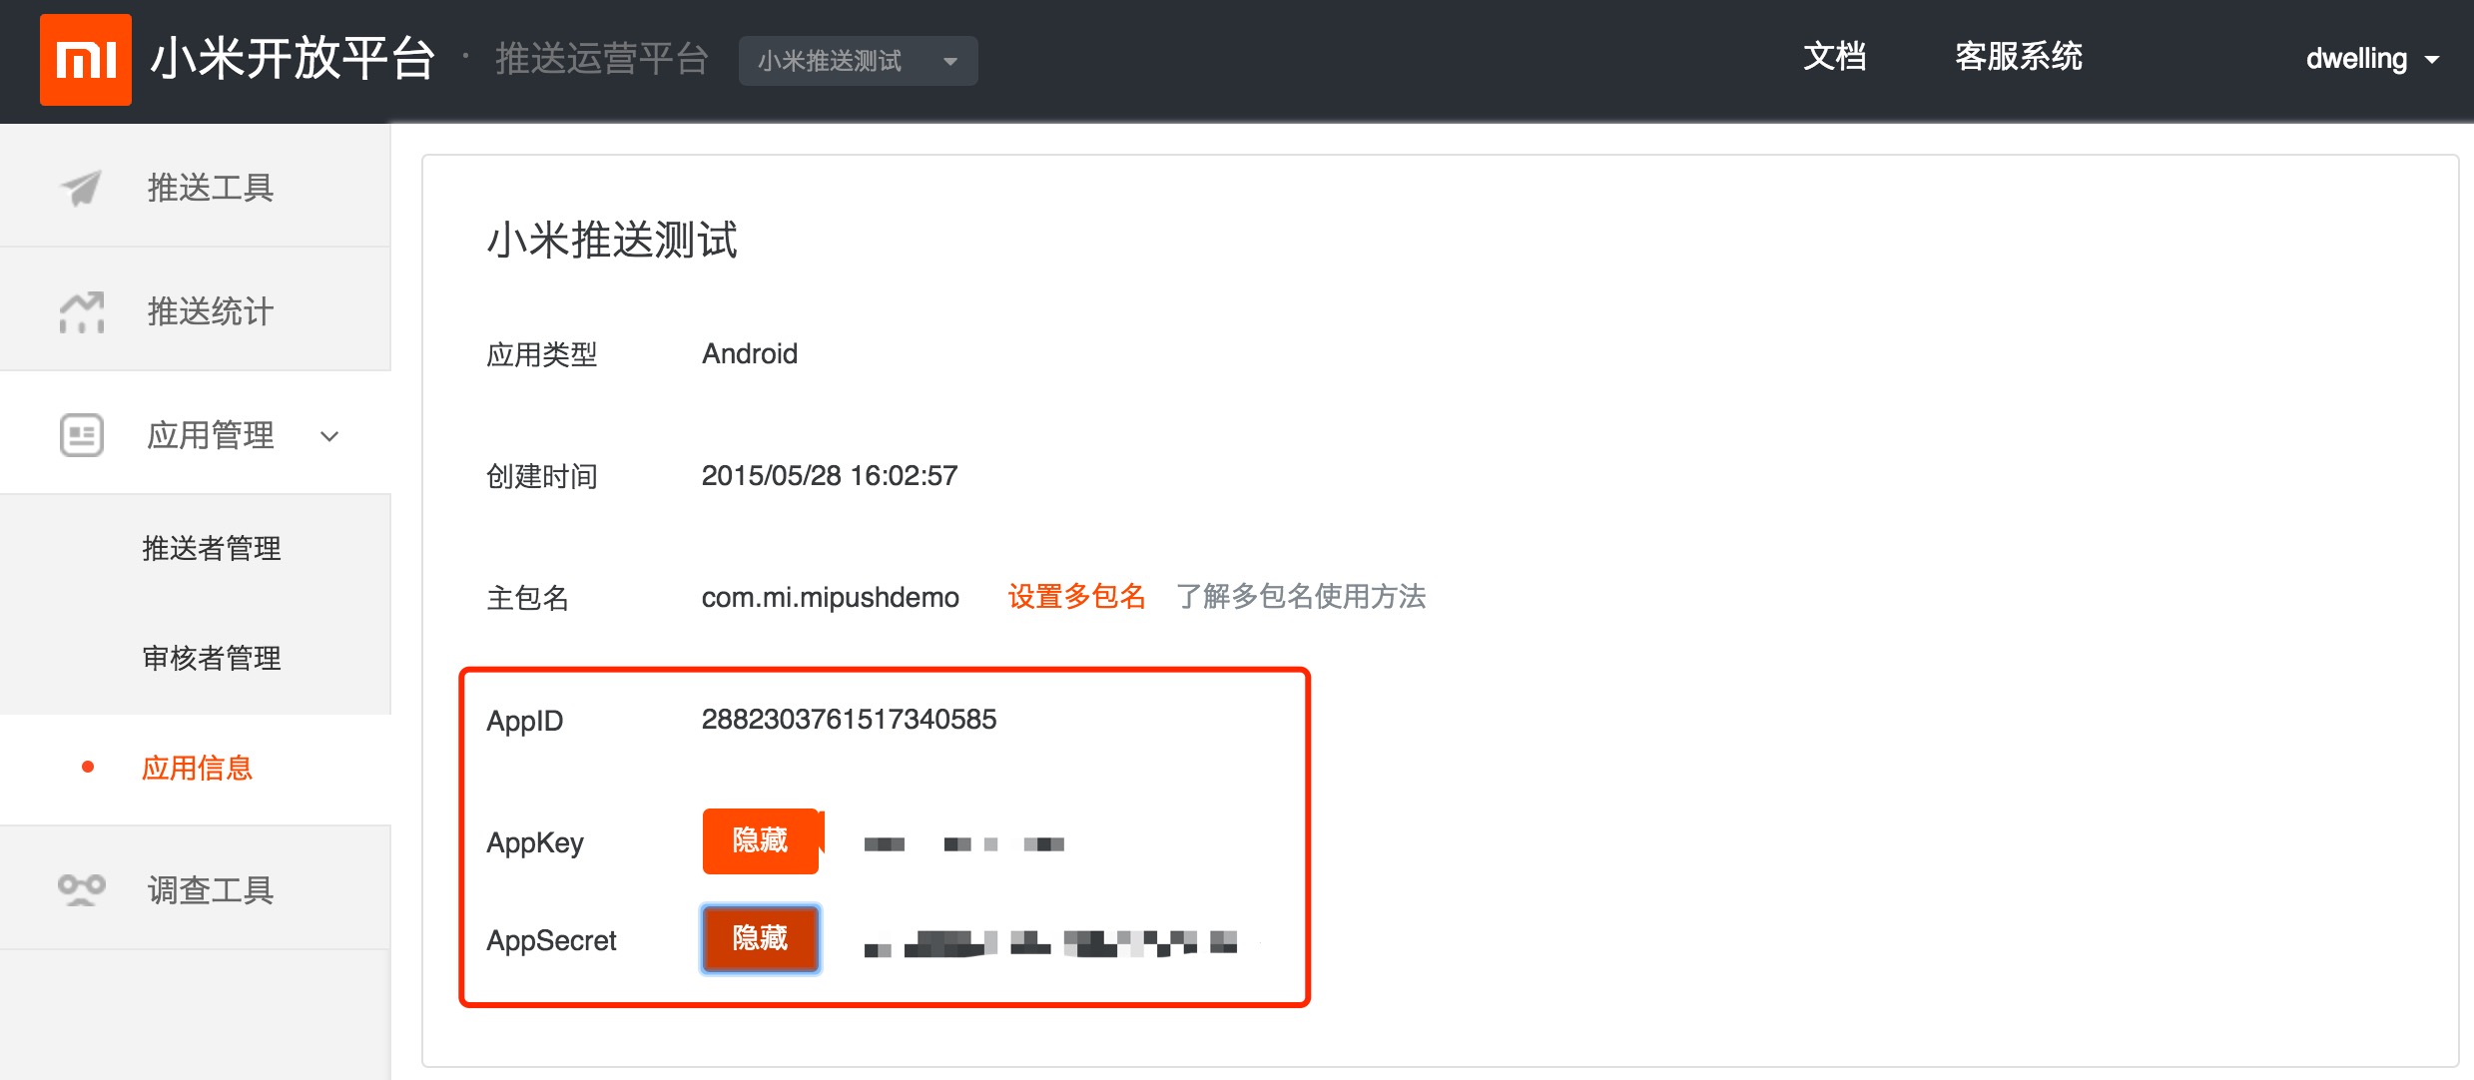The image size is (2474, 1080).
Task: Toggle AppSecret visibility with 隐藏 button
Action: 760,938
